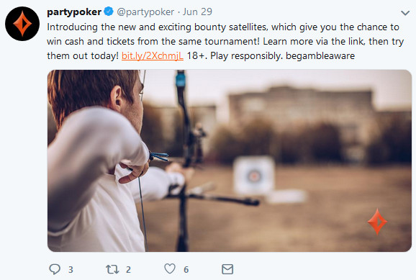Click the partypoker diamond logo in photo

(x=377, y=222)
